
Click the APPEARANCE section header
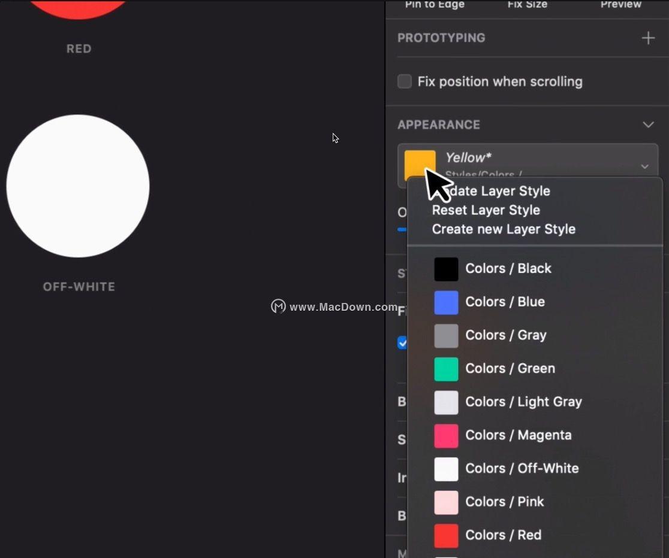[x=439, y=125]
